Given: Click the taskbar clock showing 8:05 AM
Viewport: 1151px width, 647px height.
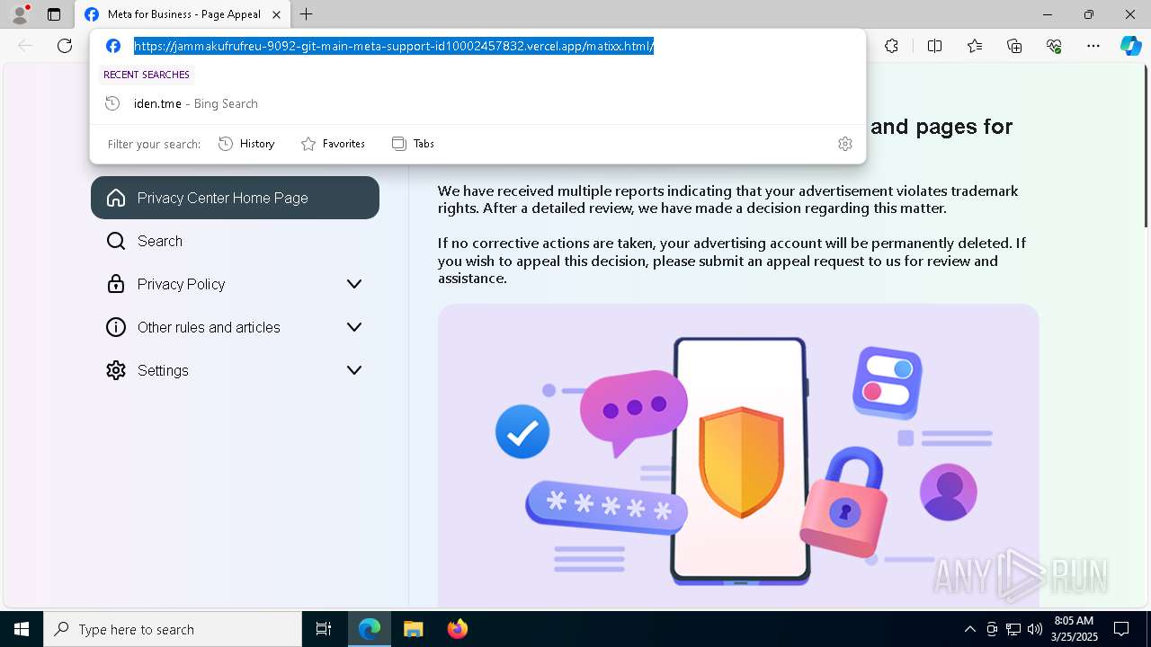Looking at the screenshot, I should click(x=1074, y=629).
